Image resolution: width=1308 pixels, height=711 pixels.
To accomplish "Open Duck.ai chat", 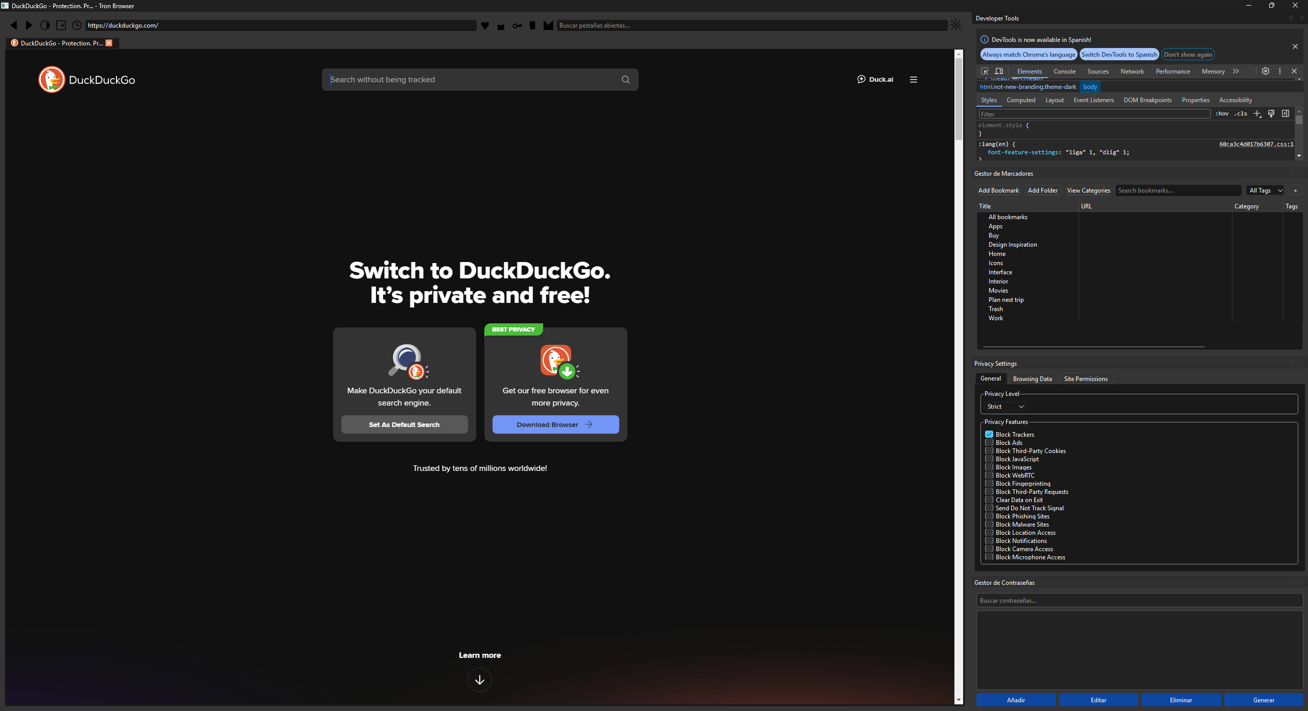I will coord(875,79).
